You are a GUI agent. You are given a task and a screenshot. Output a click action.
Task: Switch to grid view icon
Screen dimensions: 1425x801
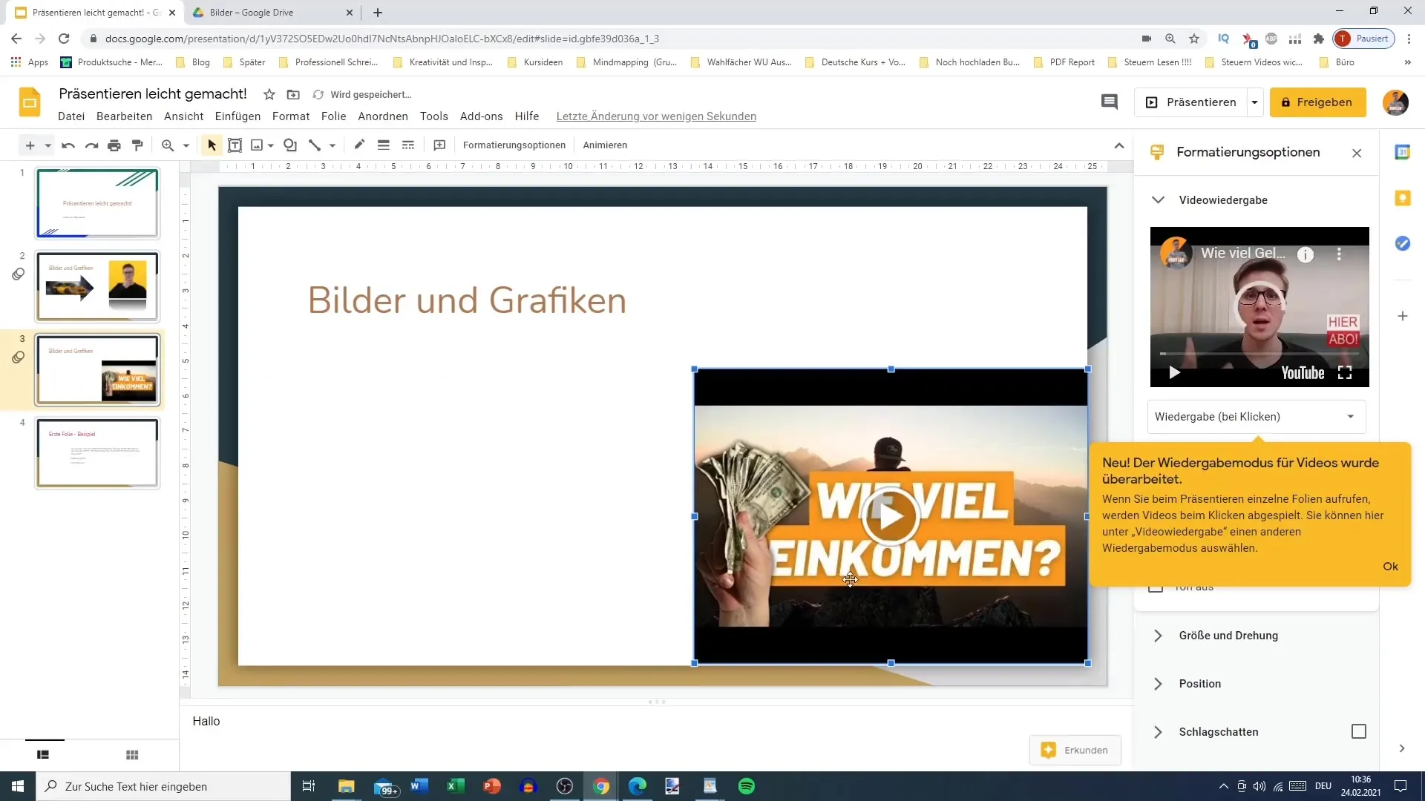coord(132,754)
